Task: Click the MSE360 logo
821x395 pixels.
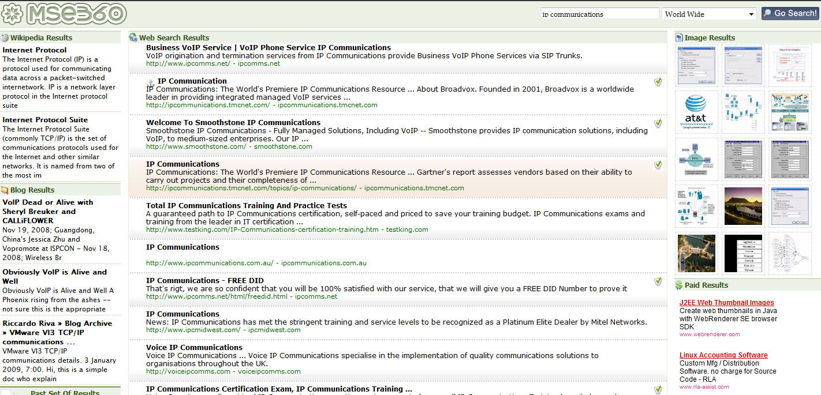Action: coord(64,13)
